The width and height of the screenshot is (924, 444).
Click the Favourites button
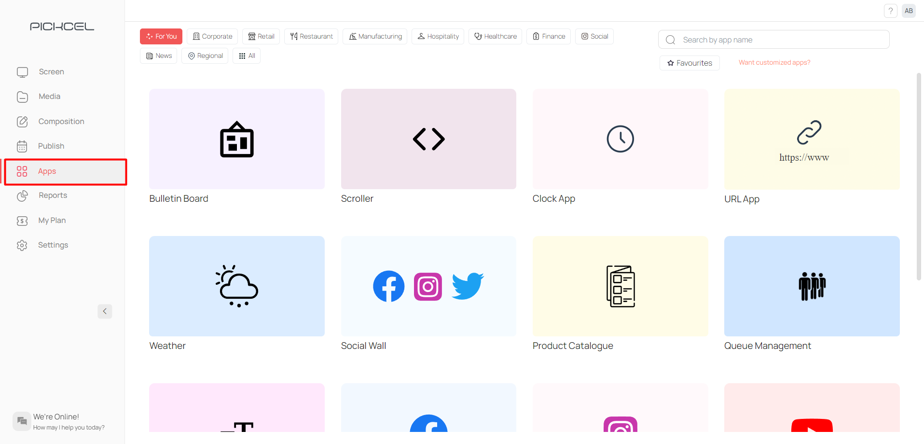pos(690,63)
